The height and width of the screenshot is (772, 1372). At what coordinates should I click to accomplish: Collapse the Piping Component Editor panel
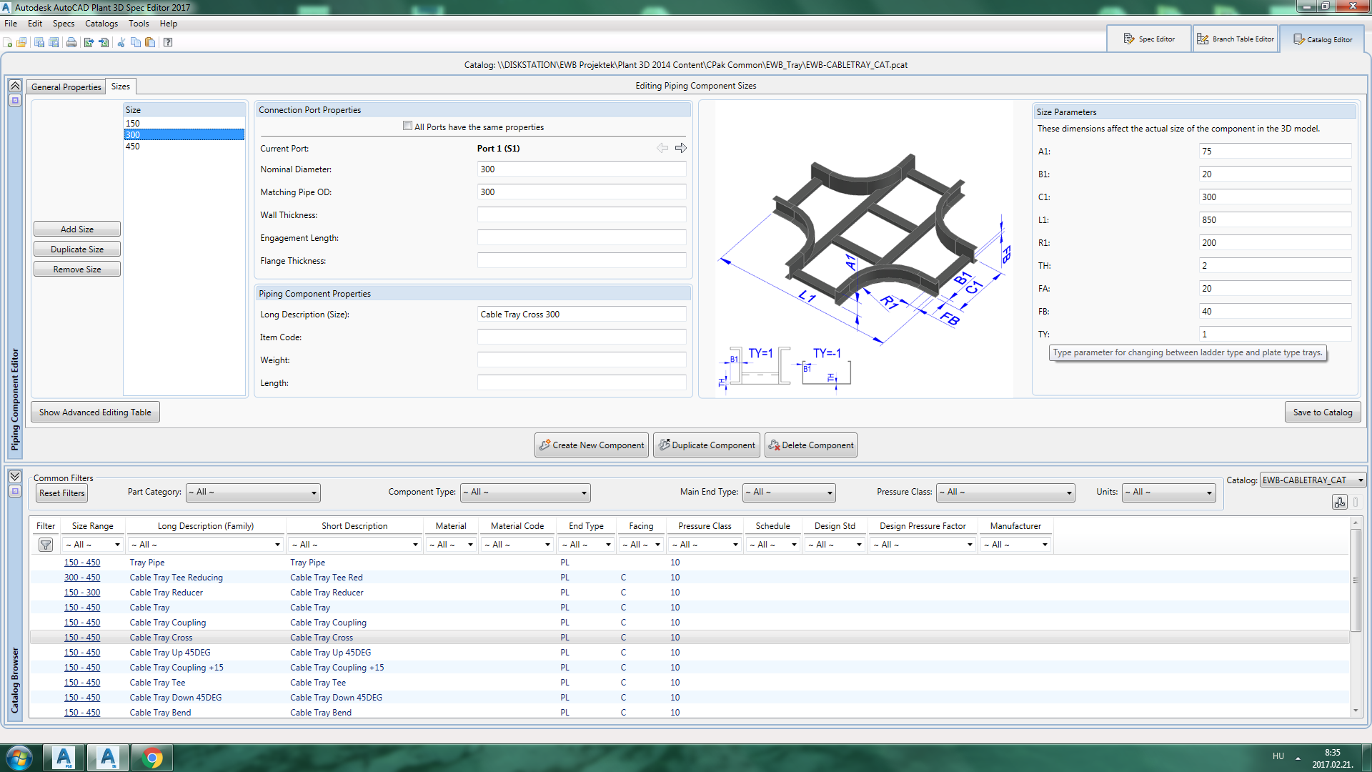15,86
